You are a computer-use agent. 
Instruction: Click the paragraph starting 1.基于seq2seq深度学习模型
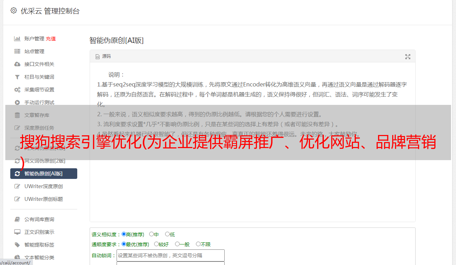pos(252,95)
